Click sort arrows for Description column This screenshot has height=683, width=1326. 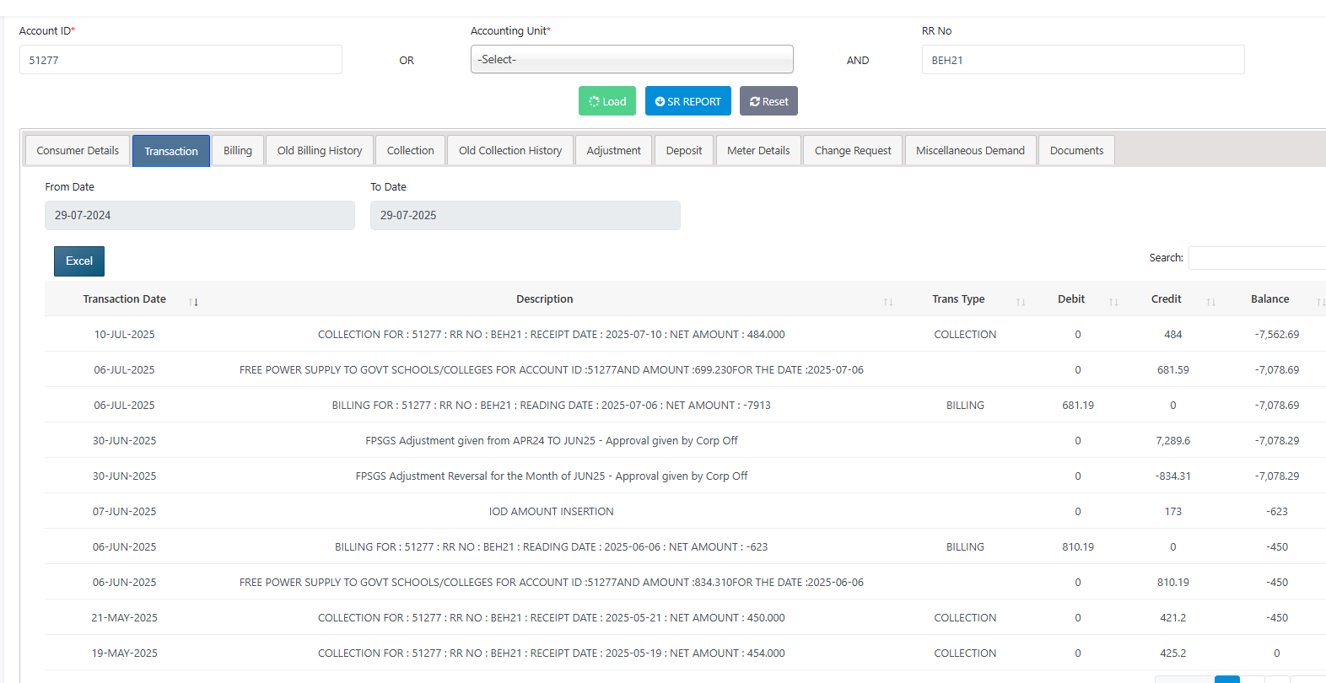pos(887,302)
